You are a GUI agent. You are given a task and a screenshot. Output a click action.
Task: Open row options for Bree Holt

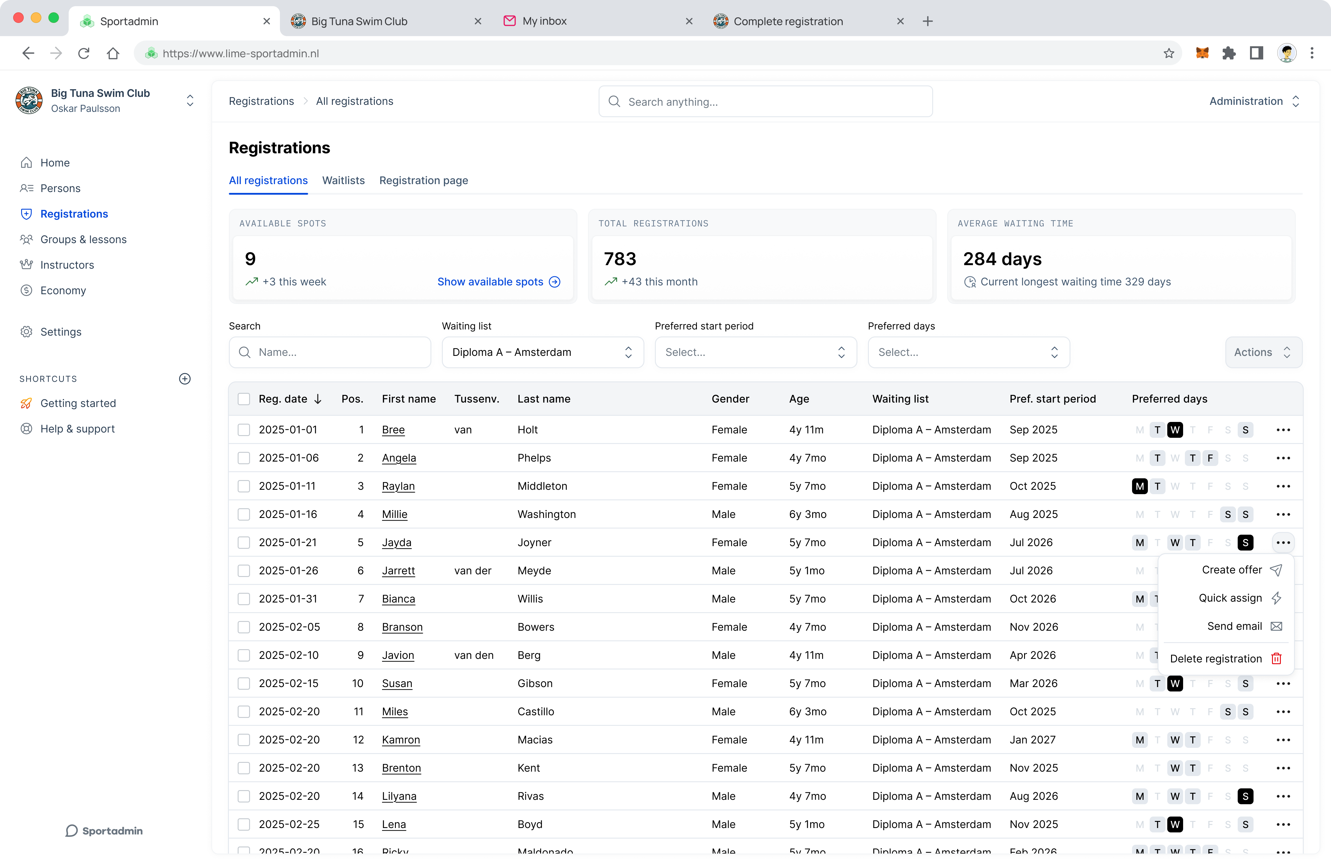click(1283, 430)
